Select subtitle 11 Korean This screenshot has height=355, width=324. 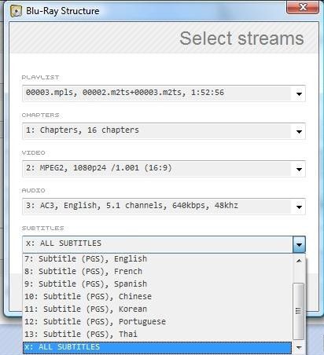[157, 309]
